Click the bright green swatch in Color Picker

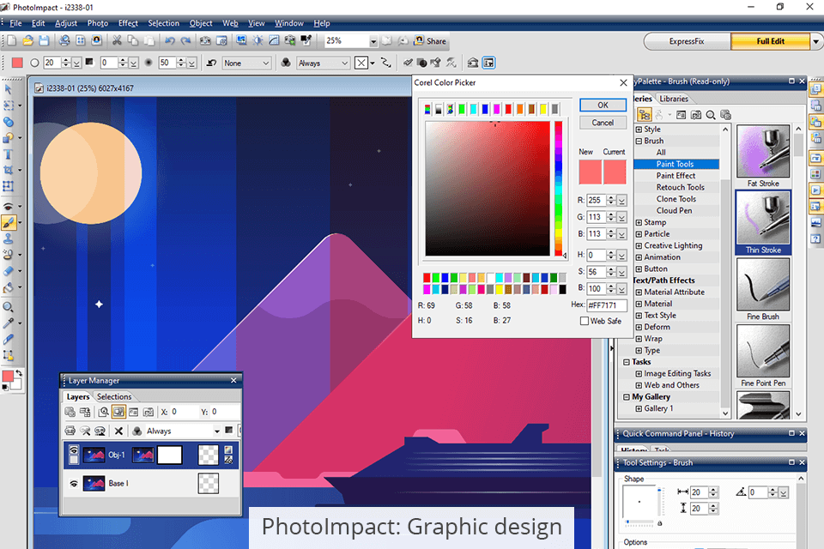point(436,277)
